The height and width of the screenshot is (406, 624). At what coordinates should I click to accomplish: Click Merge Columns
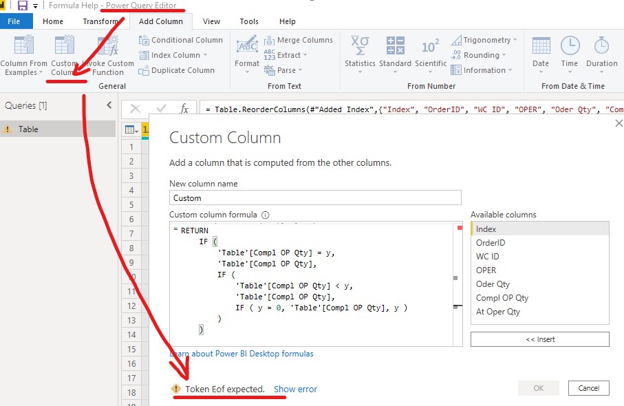[298, 40]
